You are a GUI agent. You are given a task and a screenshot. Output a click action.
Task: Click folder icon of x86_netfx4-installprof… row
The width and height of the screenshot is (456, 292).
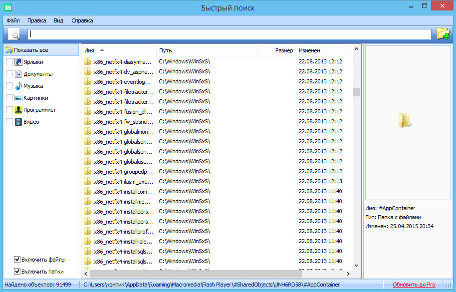point(87,231)
